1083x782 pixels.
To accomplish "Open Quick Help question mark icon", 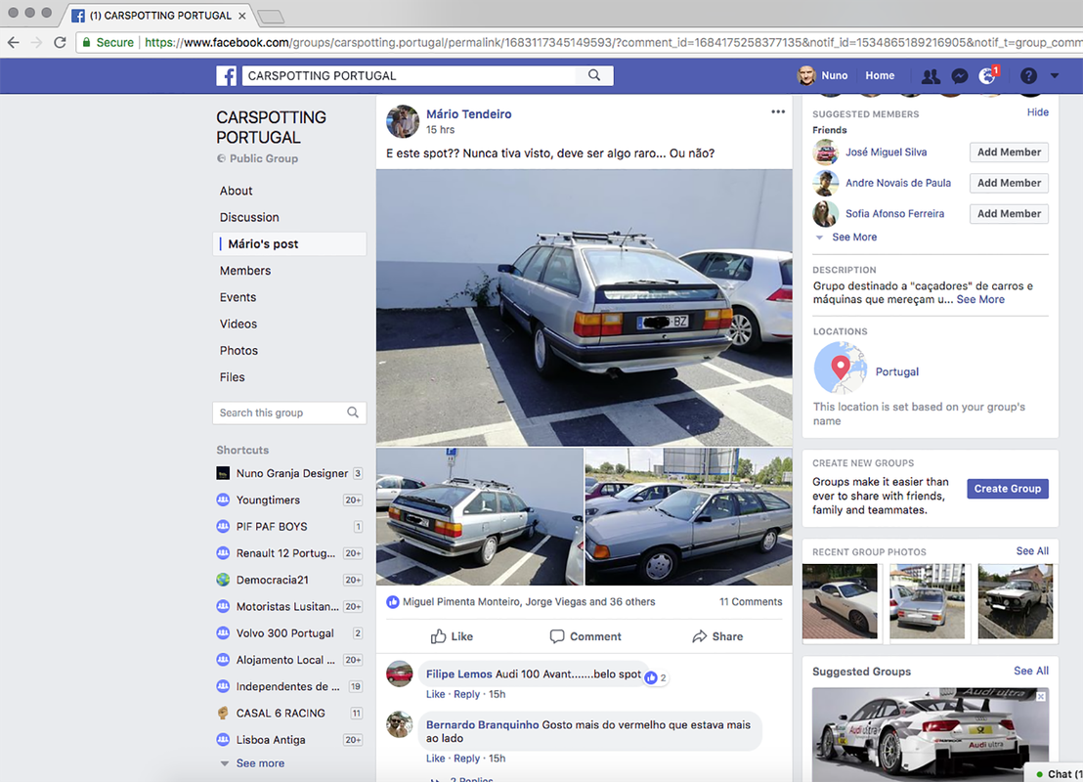I will (1028, 76).
